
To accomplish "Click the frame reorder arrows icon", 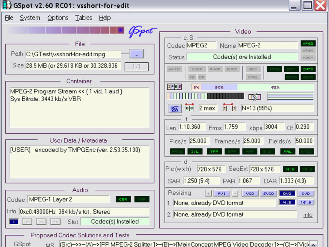I will tap(254, 97).
